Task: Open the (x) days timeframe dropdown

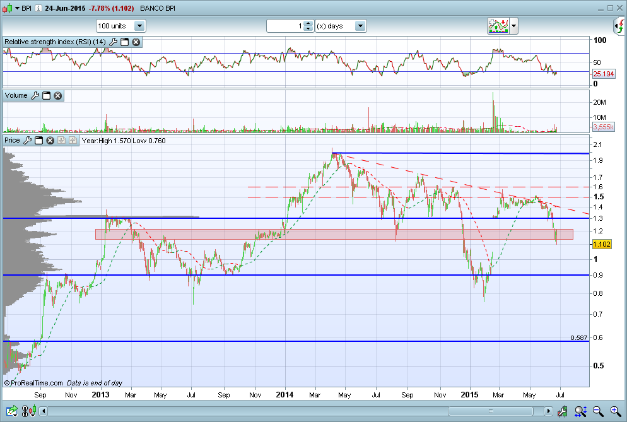Action: [360, 26]
